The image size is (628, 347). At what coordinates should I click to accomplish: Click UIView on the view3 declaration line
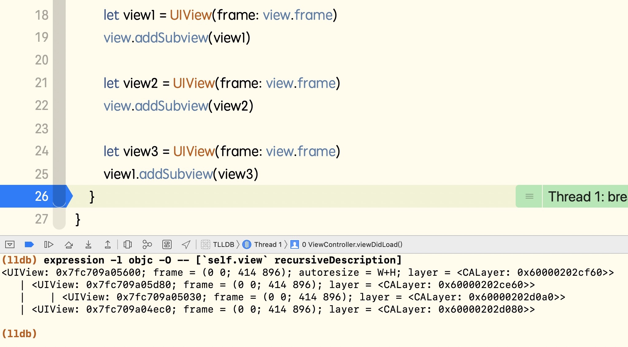click(x=194, y=151)
